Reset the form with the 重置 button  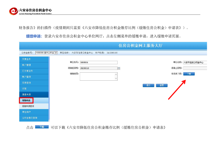click(162, 85)
